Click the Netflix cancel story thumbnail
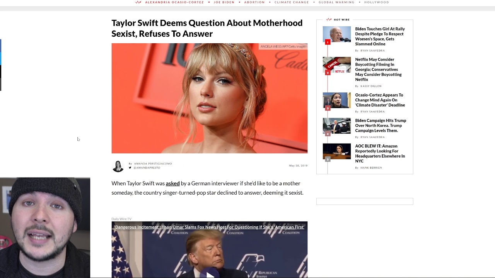 point(337,65)
